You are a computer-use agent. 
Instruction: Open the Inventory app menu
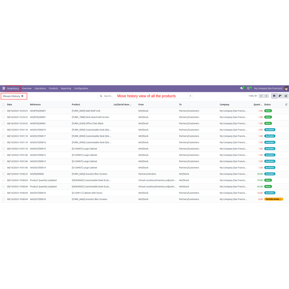(13, 88)
